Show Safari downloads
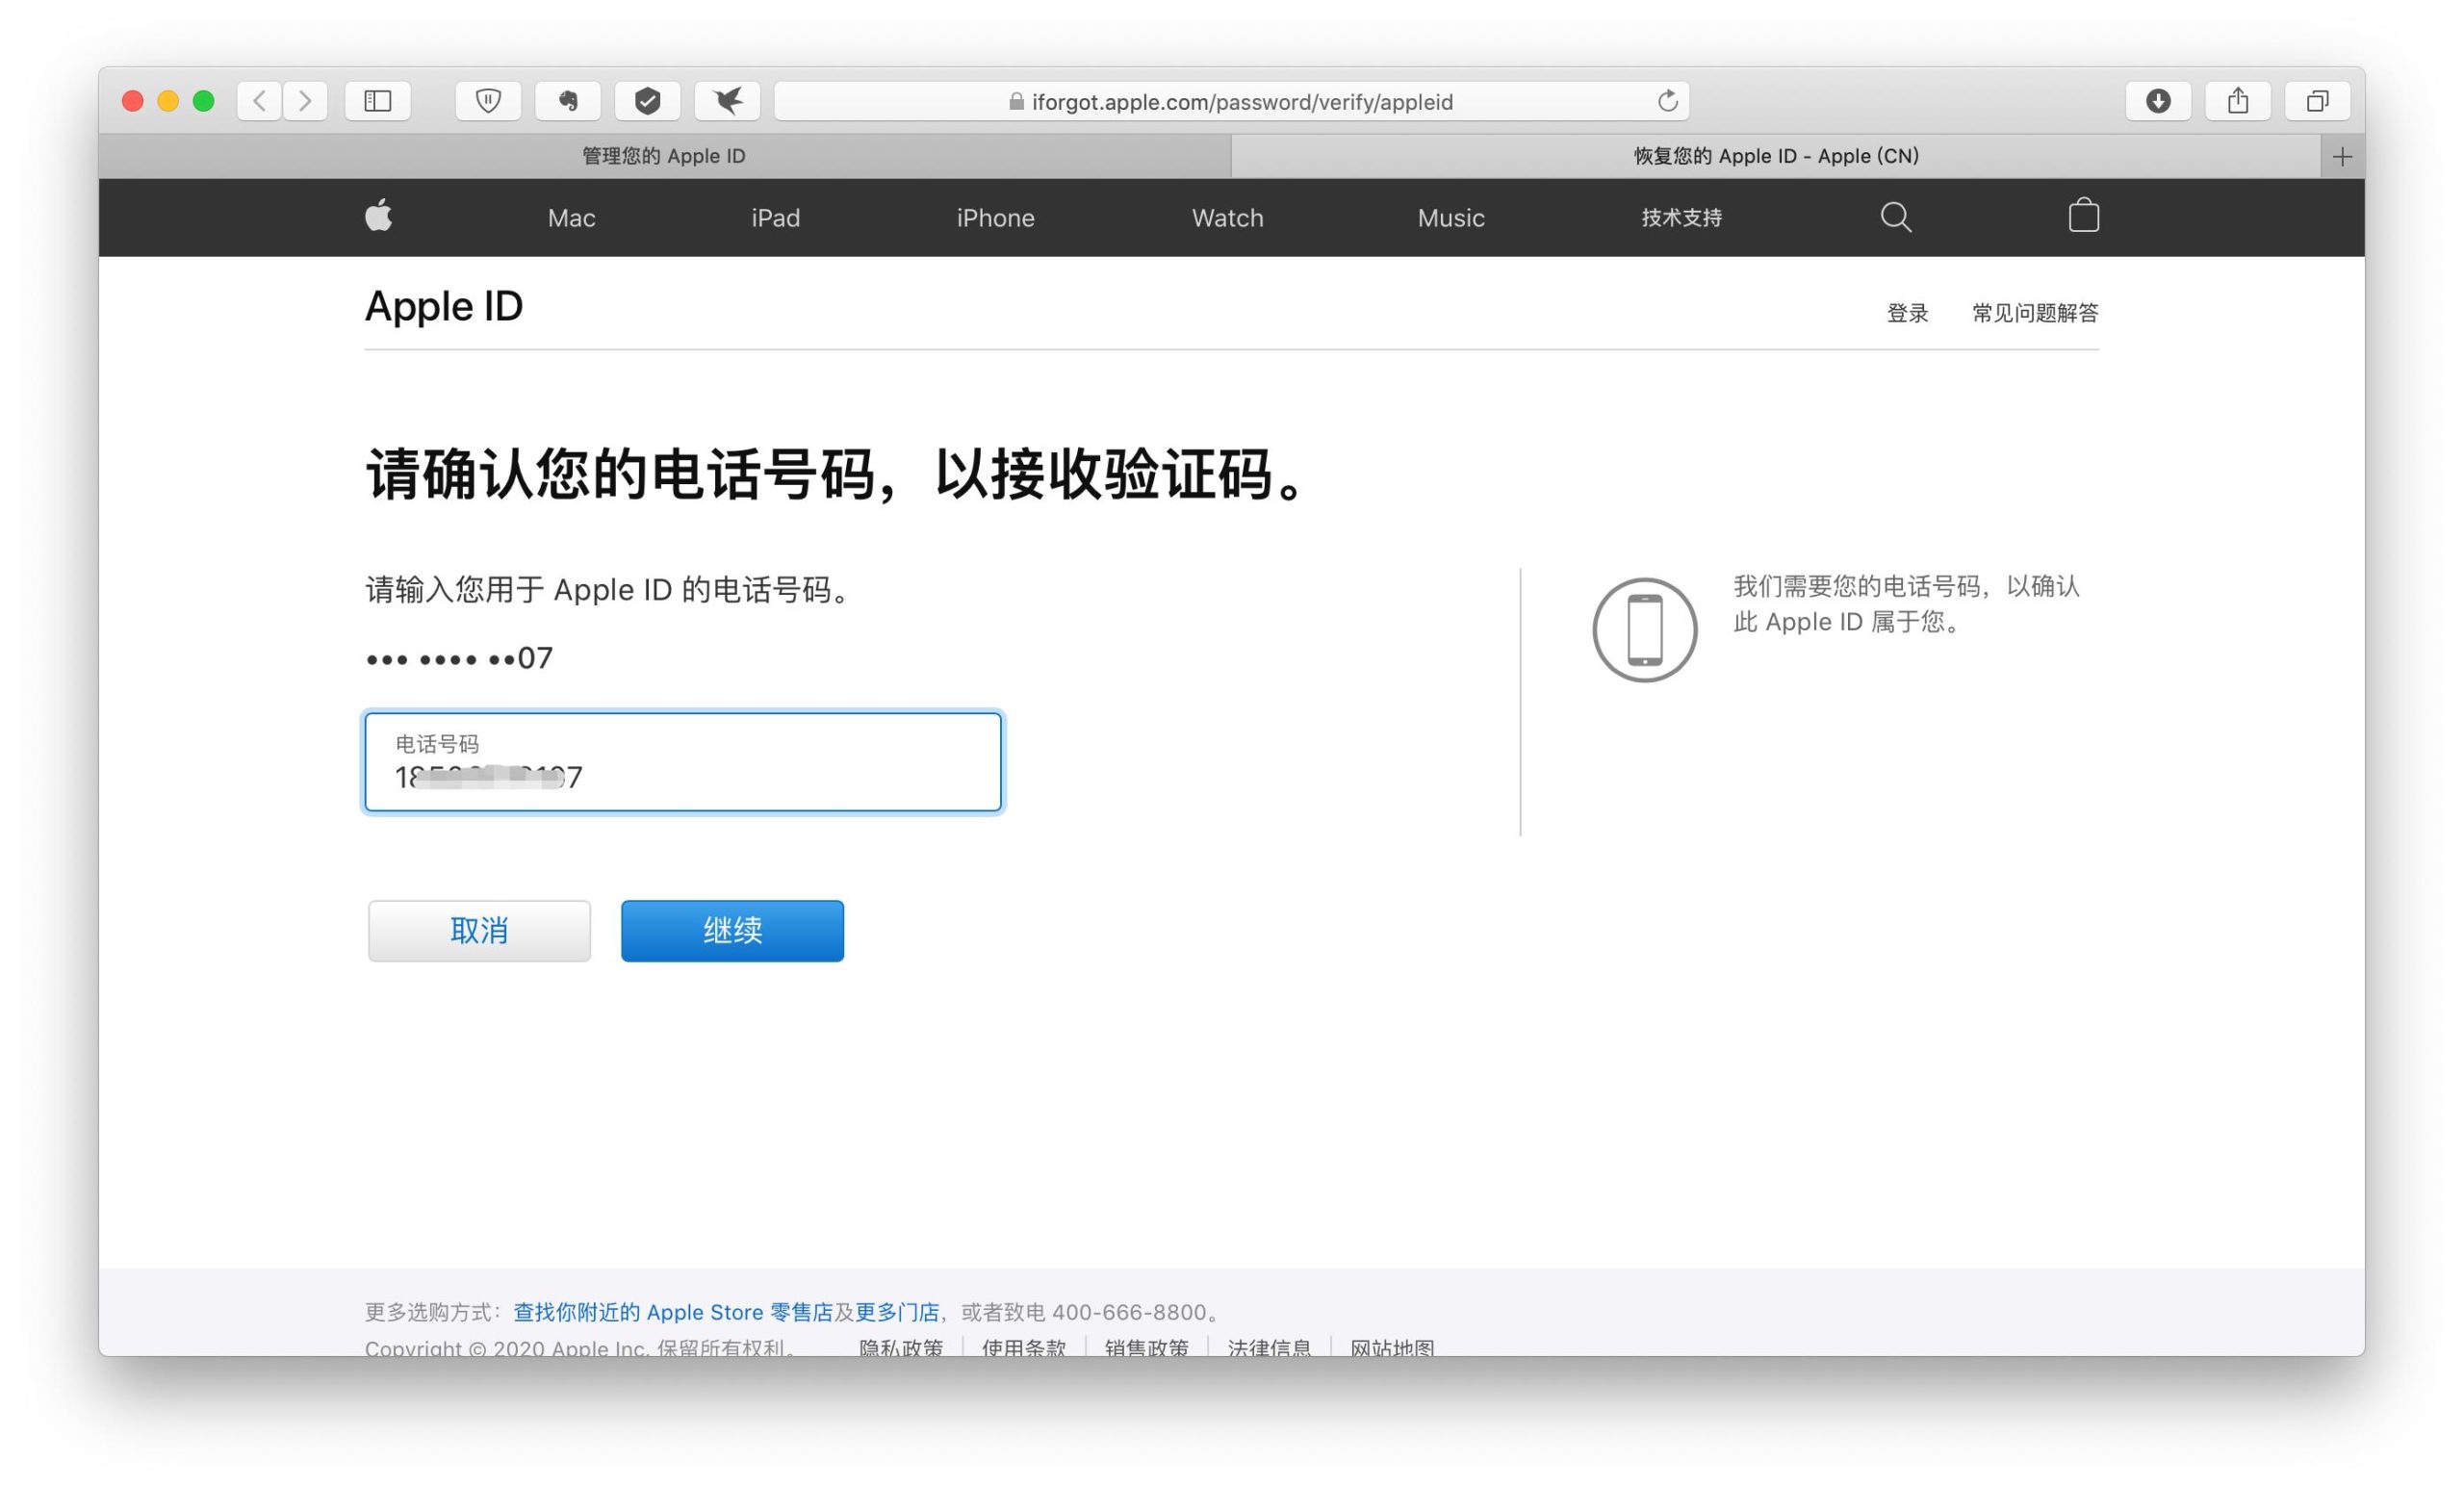The height and width of the screenshot is (1487, 2464). [2158, 101]
